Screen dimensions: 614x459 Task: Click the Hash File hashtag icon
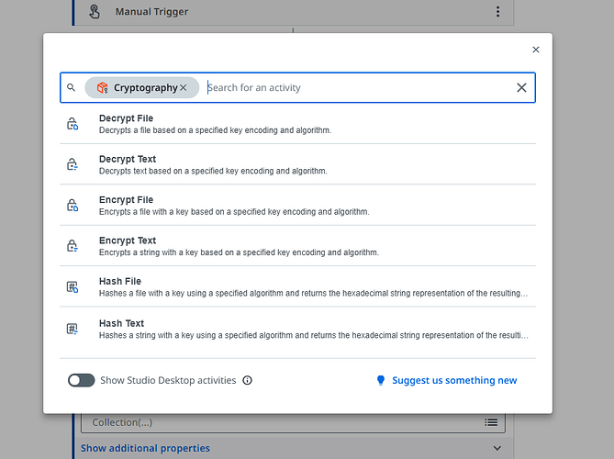point(73,286)
